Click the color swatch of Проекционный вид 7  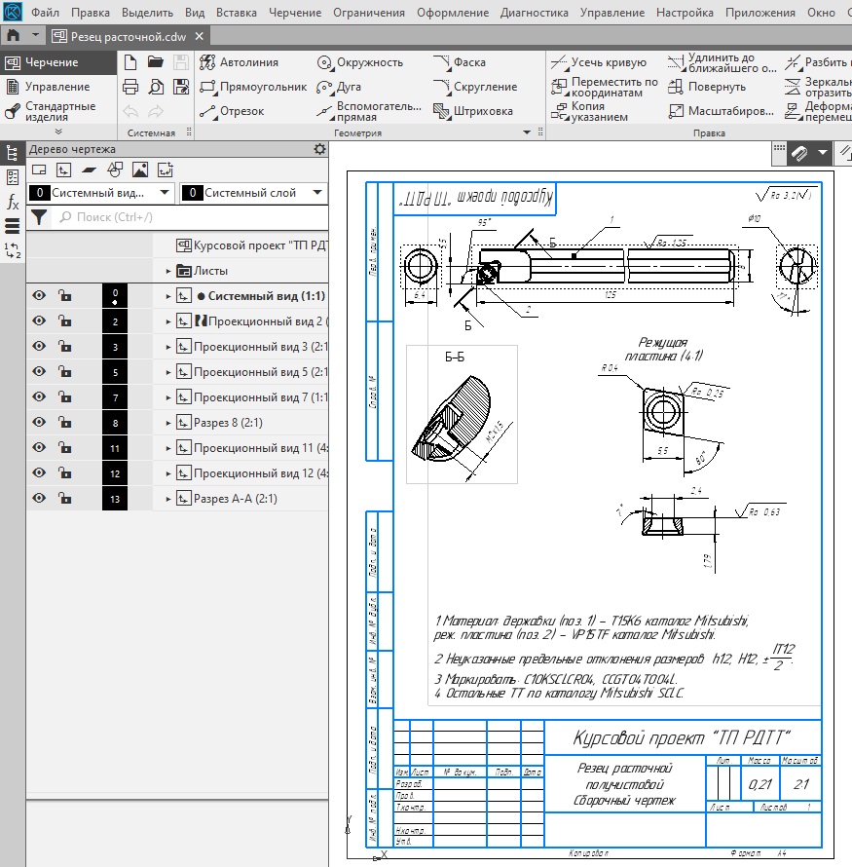pos(115,397)
